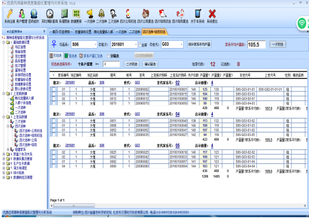This screenshot has width=309, height=219.
Task: Click the green Wi-Fi icon at right edge
Action: click(x=302, y=23)
